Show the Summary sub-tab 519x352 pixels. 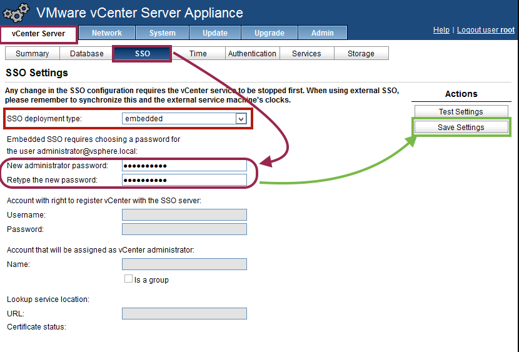pos(32,54)
